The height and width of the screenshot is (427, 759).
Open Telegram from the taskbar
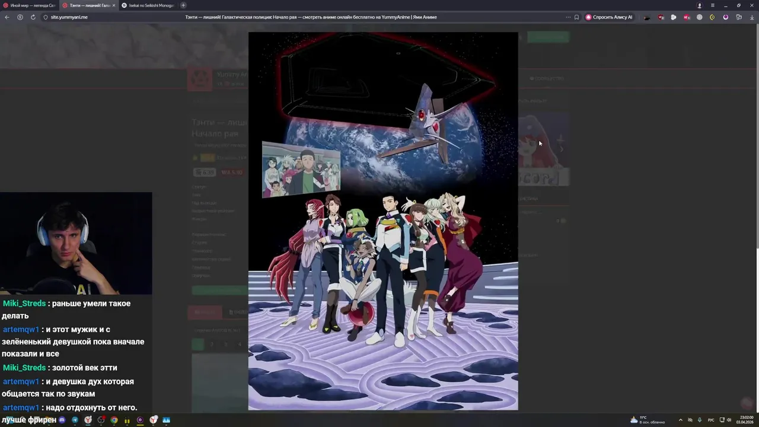click(x=75, y=420)
